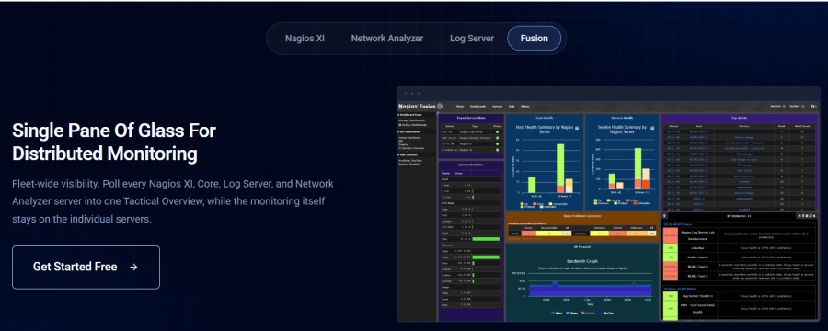
Task: Open the Nagios Fusion dashboard screenshot
Action: click(x=608, y=204)
